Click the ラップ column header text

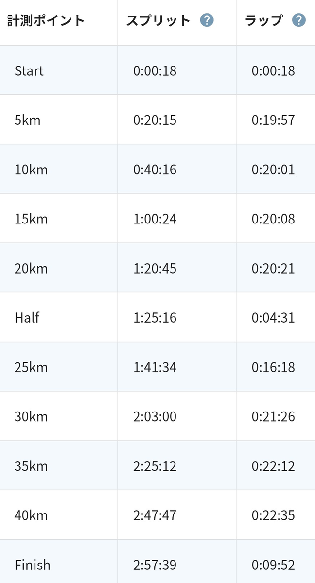click(x=264, y=20)
